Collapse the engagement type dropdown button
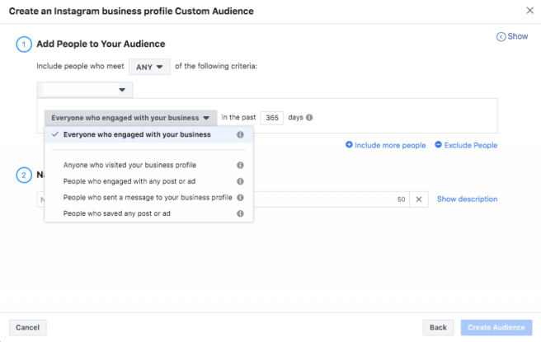Image resolution: width=541 pixels, height=342 pixels. click(130, 118)
